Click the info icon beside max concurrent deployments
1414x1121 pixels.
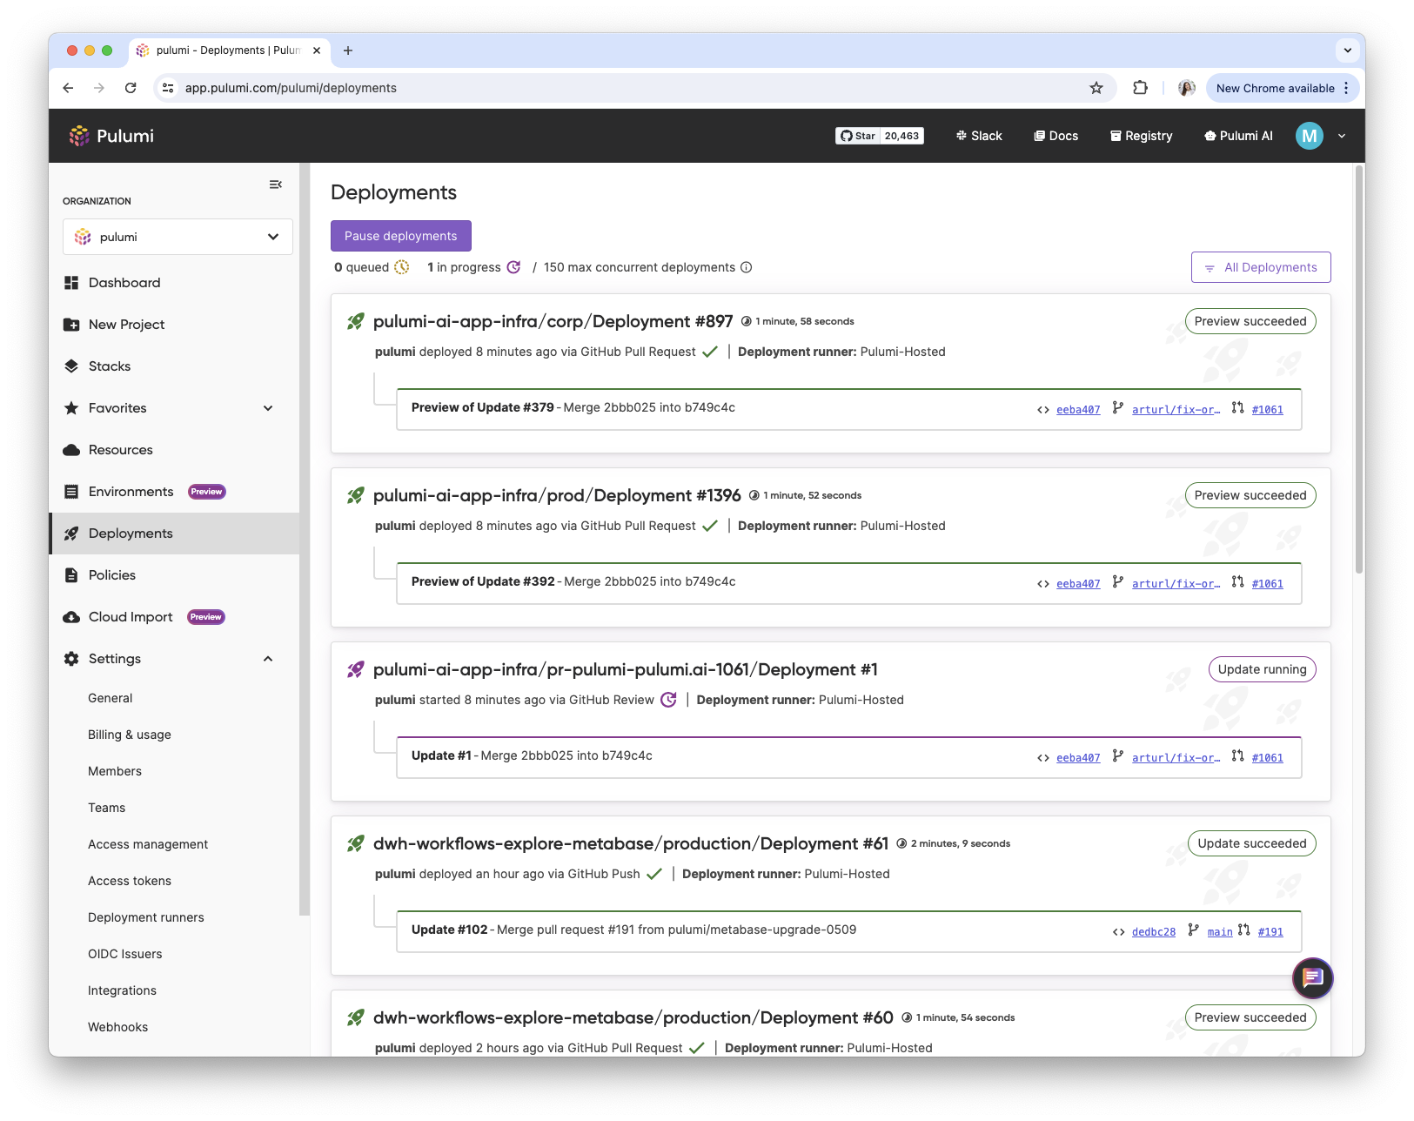coord(747,267)
